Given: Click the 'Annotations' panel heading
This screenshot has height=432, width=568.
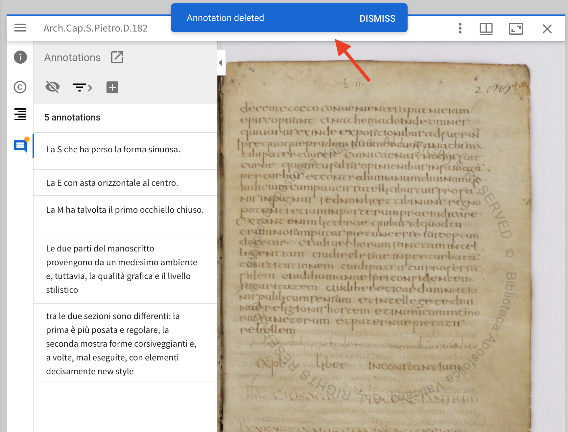Looking at the screenshot, I should (x=72, y=57).
